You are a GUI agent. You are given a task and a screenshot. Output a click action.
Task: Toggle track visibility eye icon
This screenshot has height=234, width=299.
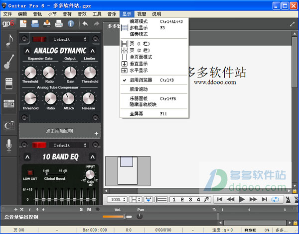(98, 209)
